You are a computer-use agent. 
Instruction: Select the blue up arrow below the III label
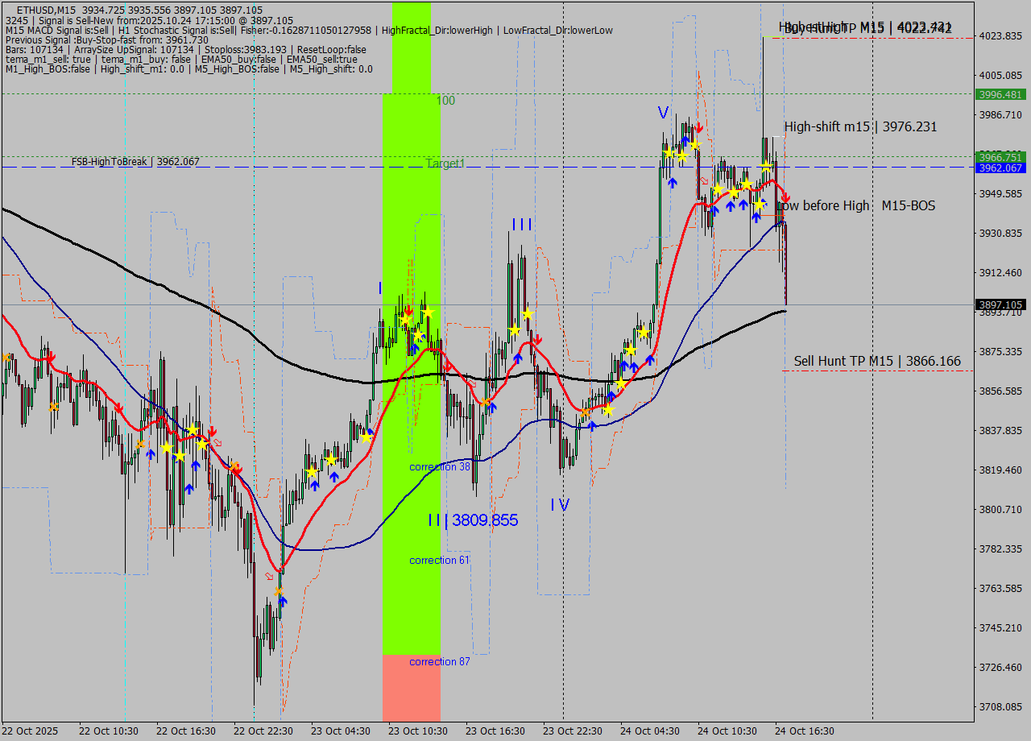point(519,358)
